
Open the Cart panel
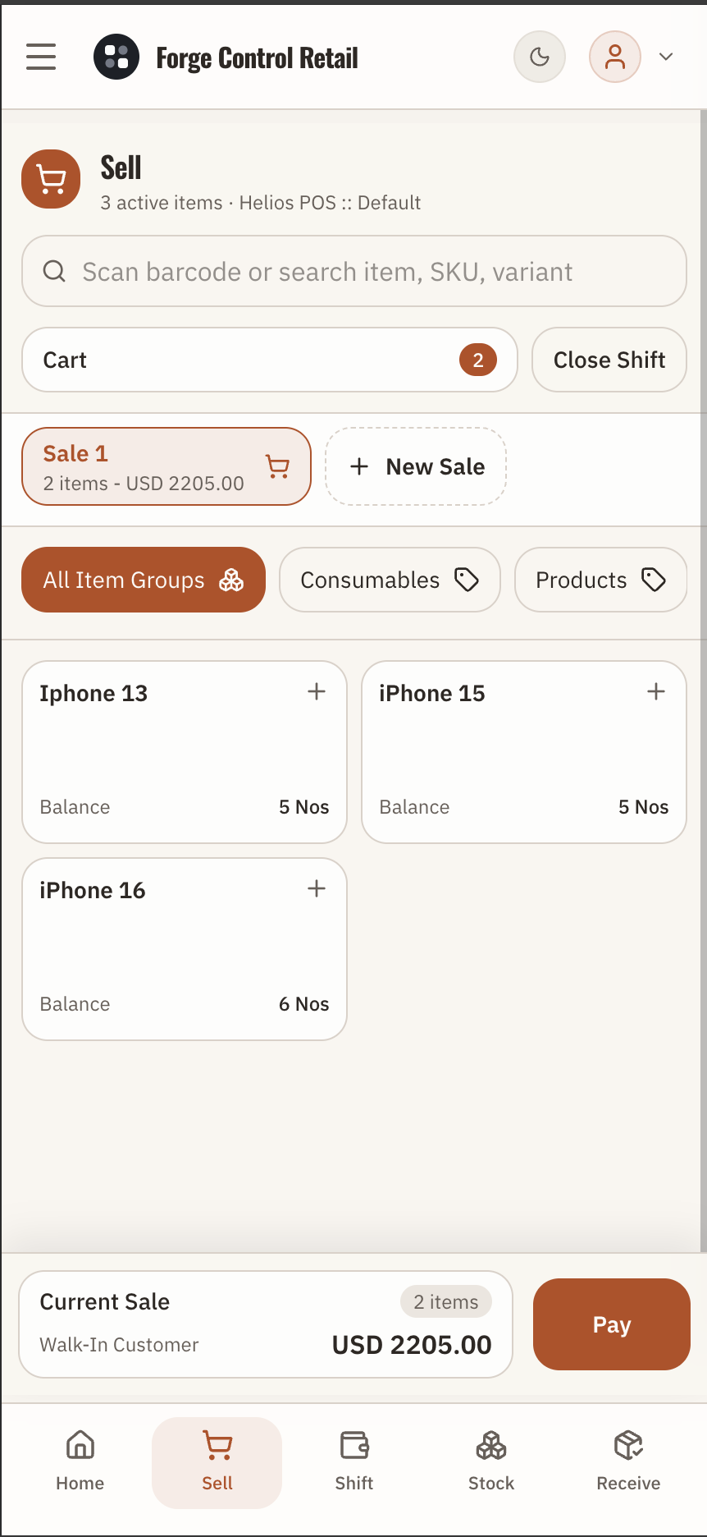pos(270,360)
